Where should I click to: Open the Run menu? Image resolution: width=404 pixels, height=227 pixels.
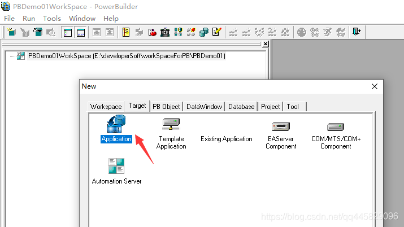[29, 19]
